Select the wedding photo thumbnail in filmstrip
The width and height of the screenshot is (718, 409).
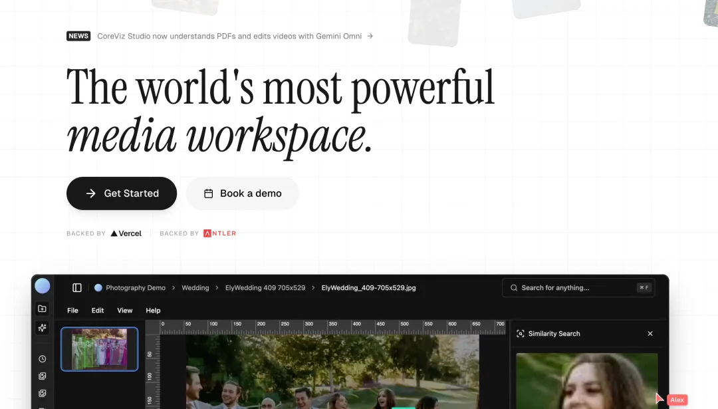click(99, 349)
